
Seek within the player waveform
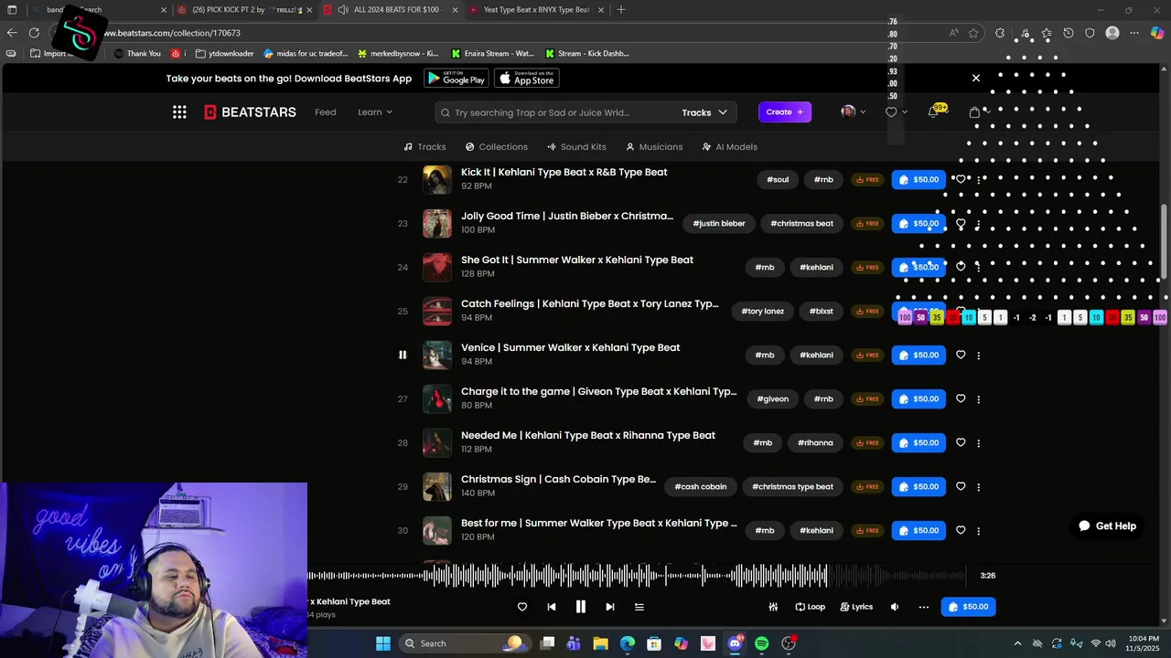coord(636,576)
